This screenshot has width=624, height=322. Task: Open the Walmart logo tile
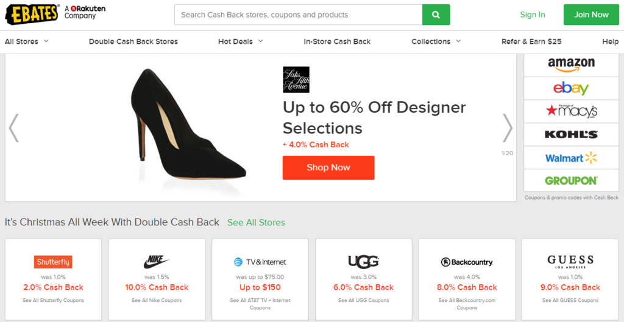click(x=571, y=158)
